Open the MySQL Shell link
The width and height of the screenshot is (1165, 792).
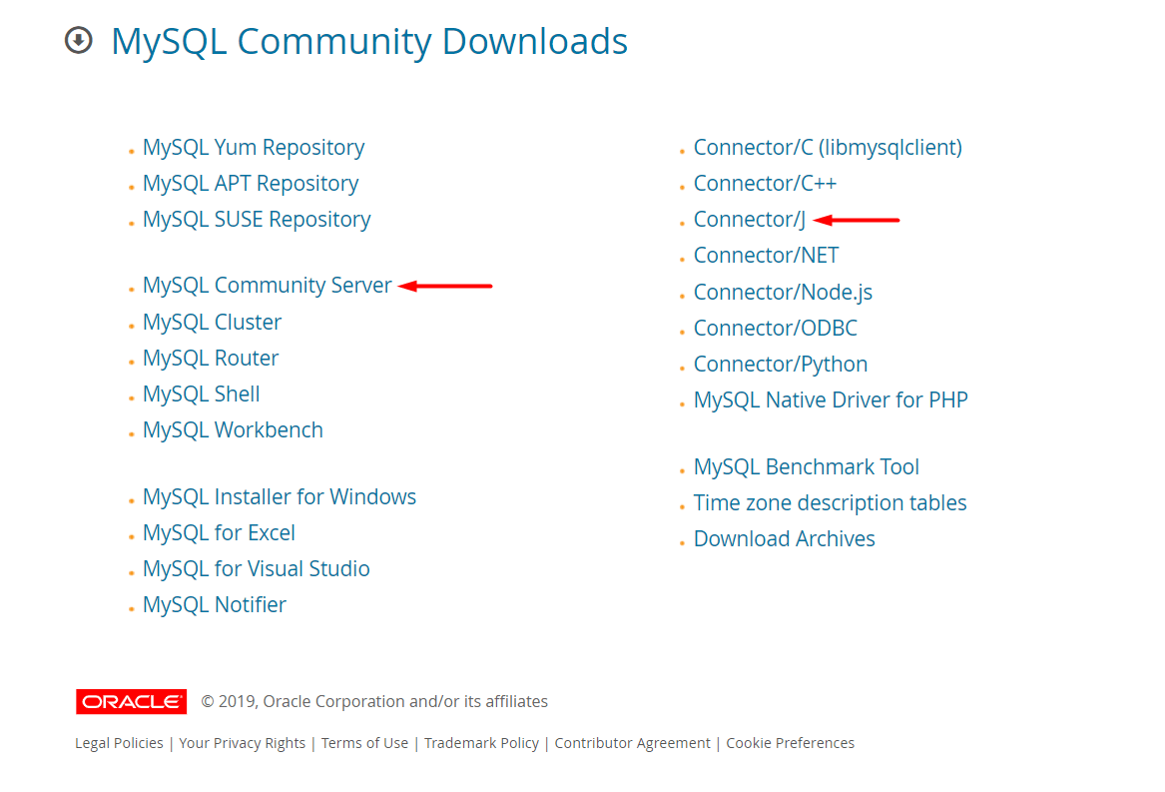click(202, 394)
